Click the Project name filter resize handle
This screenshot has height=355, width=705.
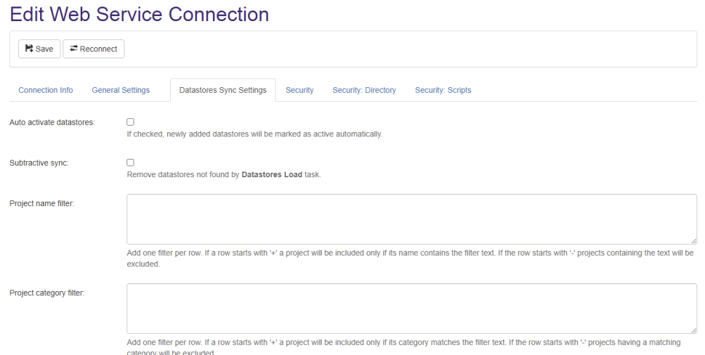pyautogui.click(x=693, y=240)
